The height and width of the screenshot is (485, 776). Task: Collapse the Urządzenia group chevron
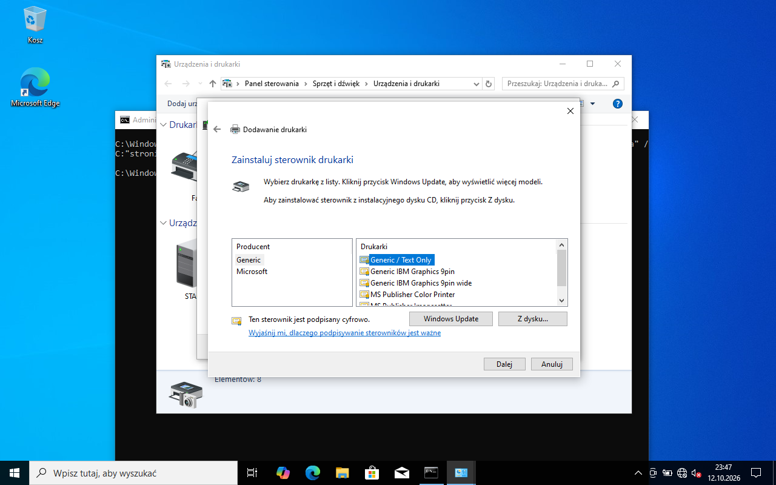[164, 223]
